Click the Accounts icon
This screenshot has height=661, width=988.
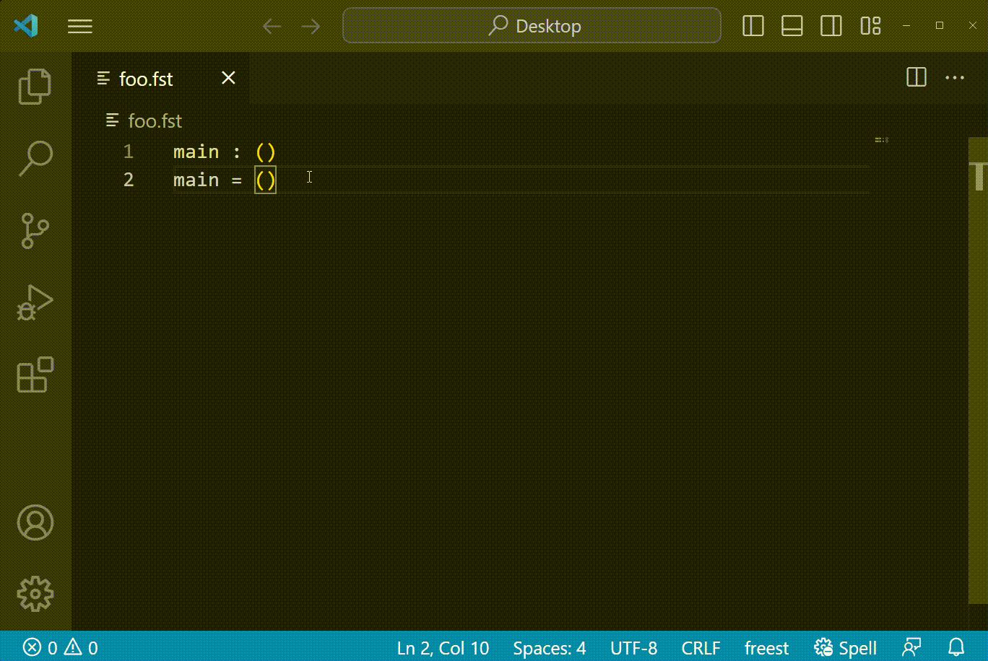(x=34, y=522)
